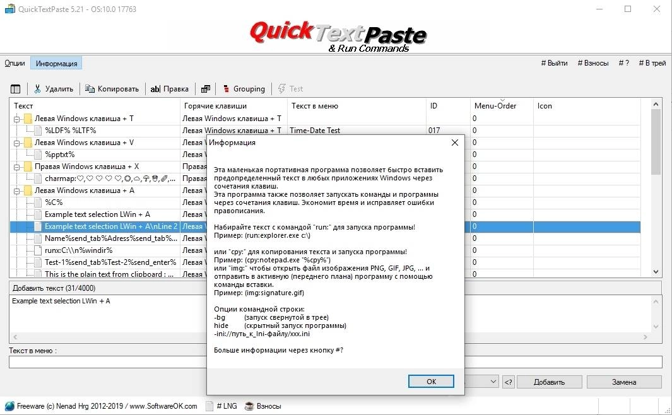Click the Добавить button

(549, 382)
